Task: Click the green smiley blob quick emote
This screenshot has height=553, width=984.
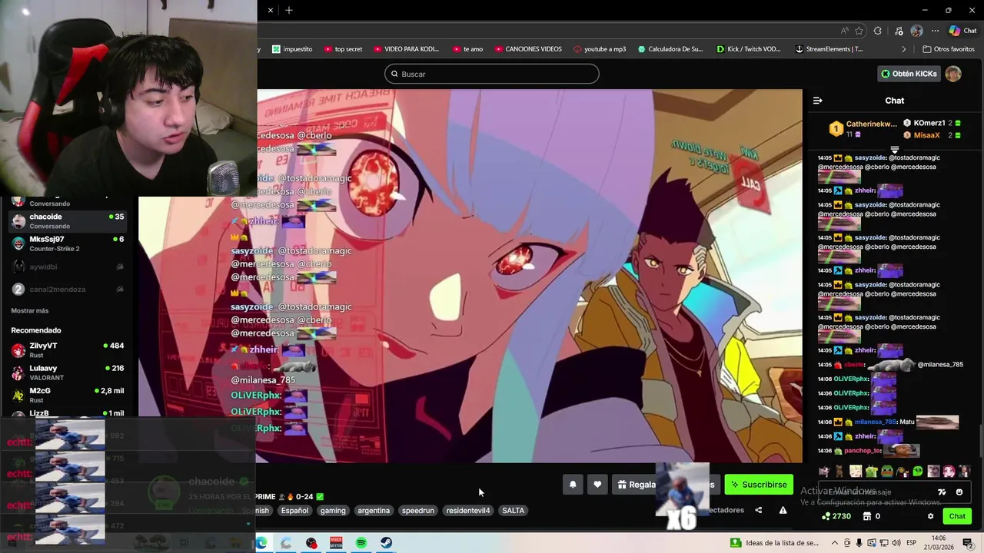Action: (x=918, y=471)
